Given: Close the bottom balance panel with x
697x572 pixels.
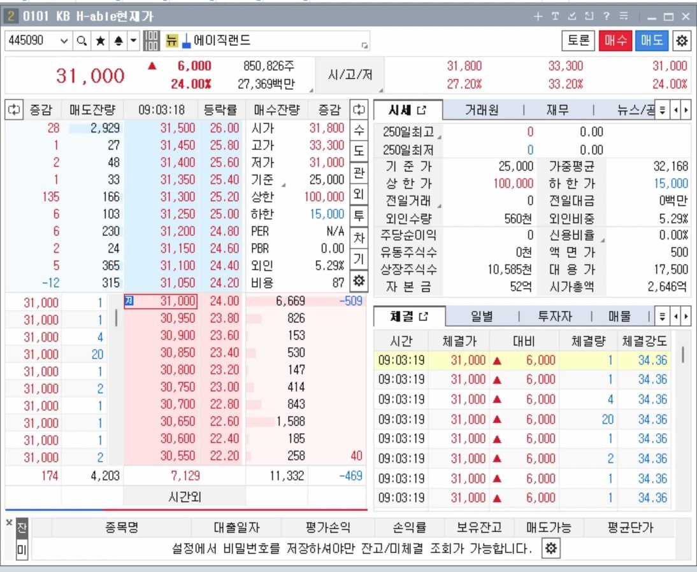Looking at the screenshot, I should [x=9, y=523].
